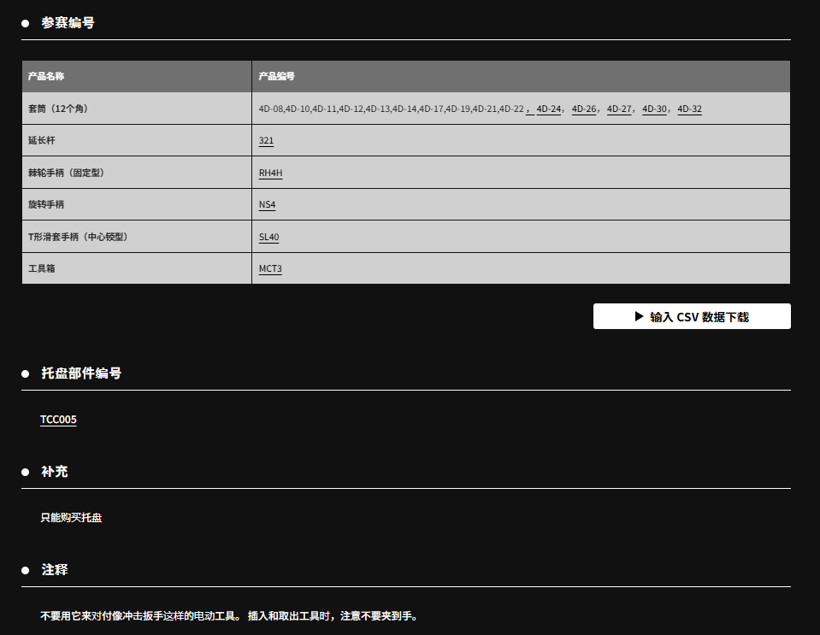Click the 输入 CSV 数据下载 button
820x635 pixels.
[692, 316]
